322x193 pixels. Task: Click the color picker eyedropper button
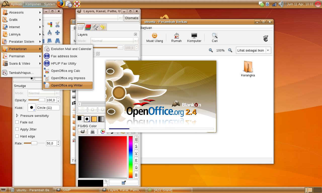(x=124, y=183)
